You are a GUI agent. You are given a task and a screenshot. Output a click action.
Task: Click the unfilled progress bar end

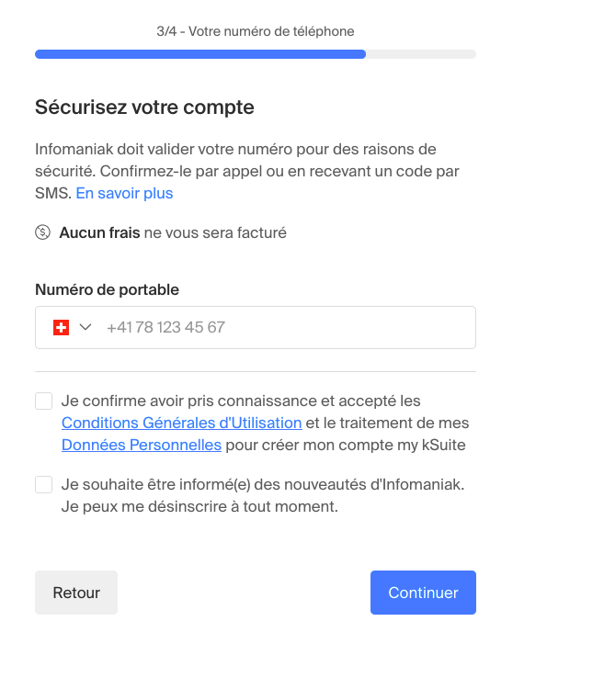click(421, 54)
